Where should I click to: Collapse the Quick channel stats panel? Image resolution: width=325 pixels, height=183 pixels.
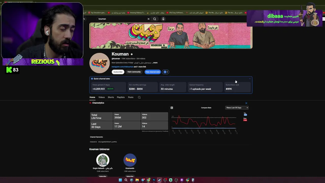(x=250, y=79)
